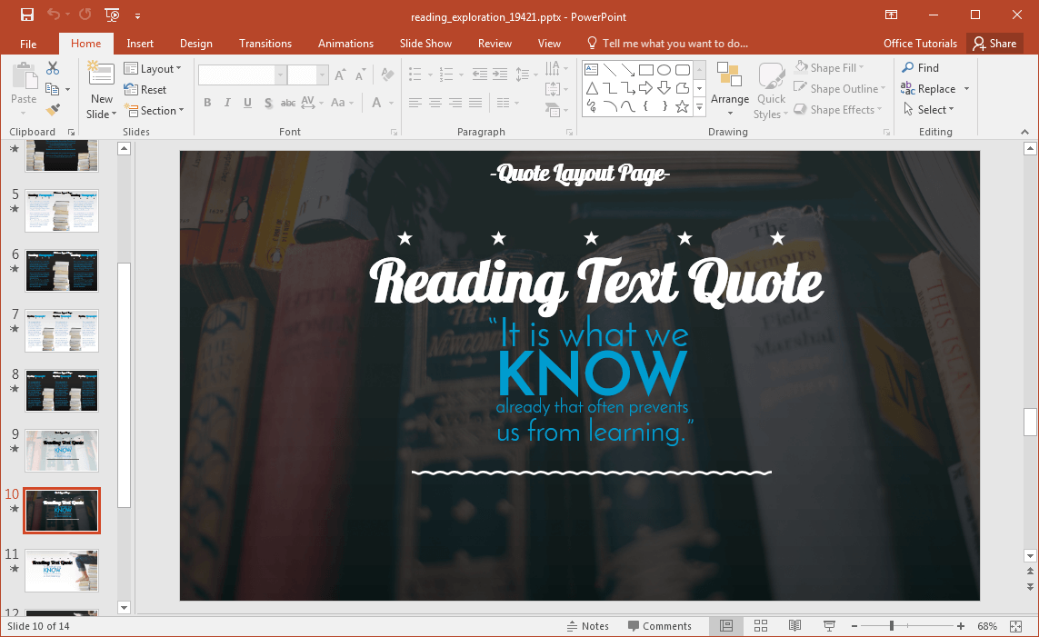Open the Replace tool

936,88
